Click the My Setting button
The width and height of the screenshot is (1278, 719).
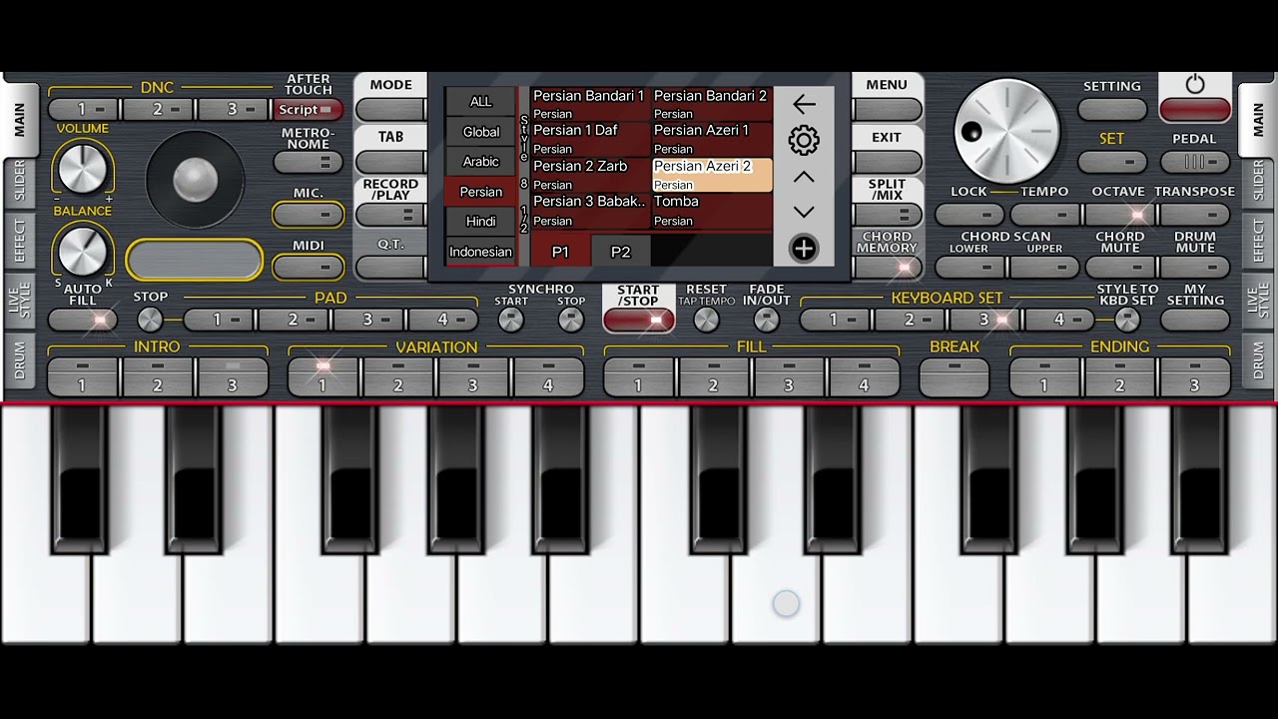1195,320
